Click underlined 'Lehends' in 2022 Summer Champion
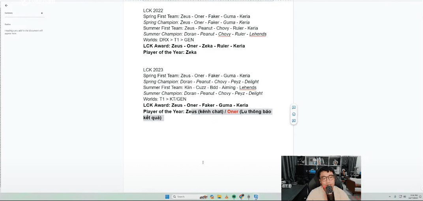Screen dimensions: 423x201 [258, 34]
